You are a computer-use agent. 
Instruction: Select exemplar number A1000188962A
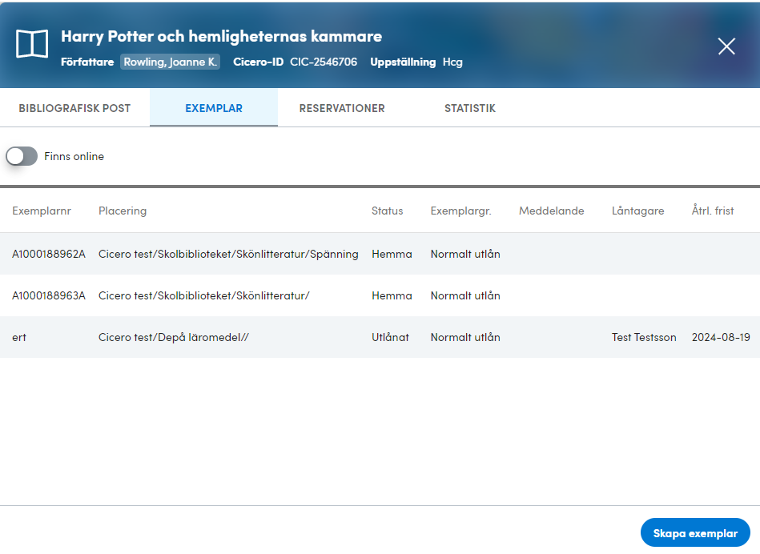49,254
